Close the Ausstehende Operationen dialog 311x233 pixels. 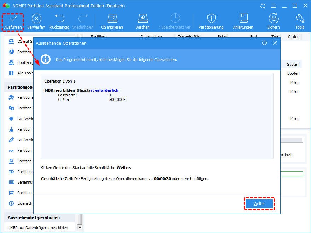pos(275,43)
